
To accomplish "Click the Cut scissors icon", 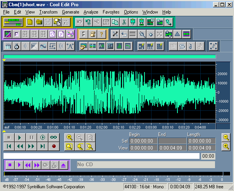I will [124, 22].
